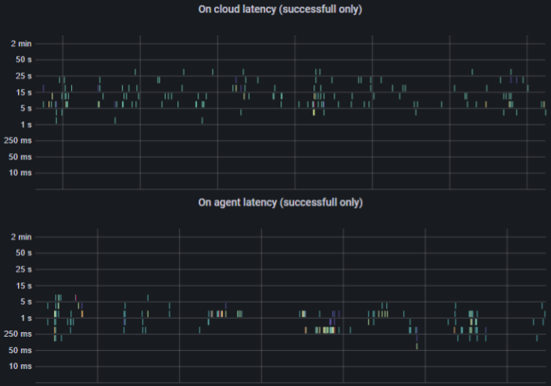Select '50 ms' tick on agent latency axis
This screenshot has height=386, width=551.
(x=21, y=350)
